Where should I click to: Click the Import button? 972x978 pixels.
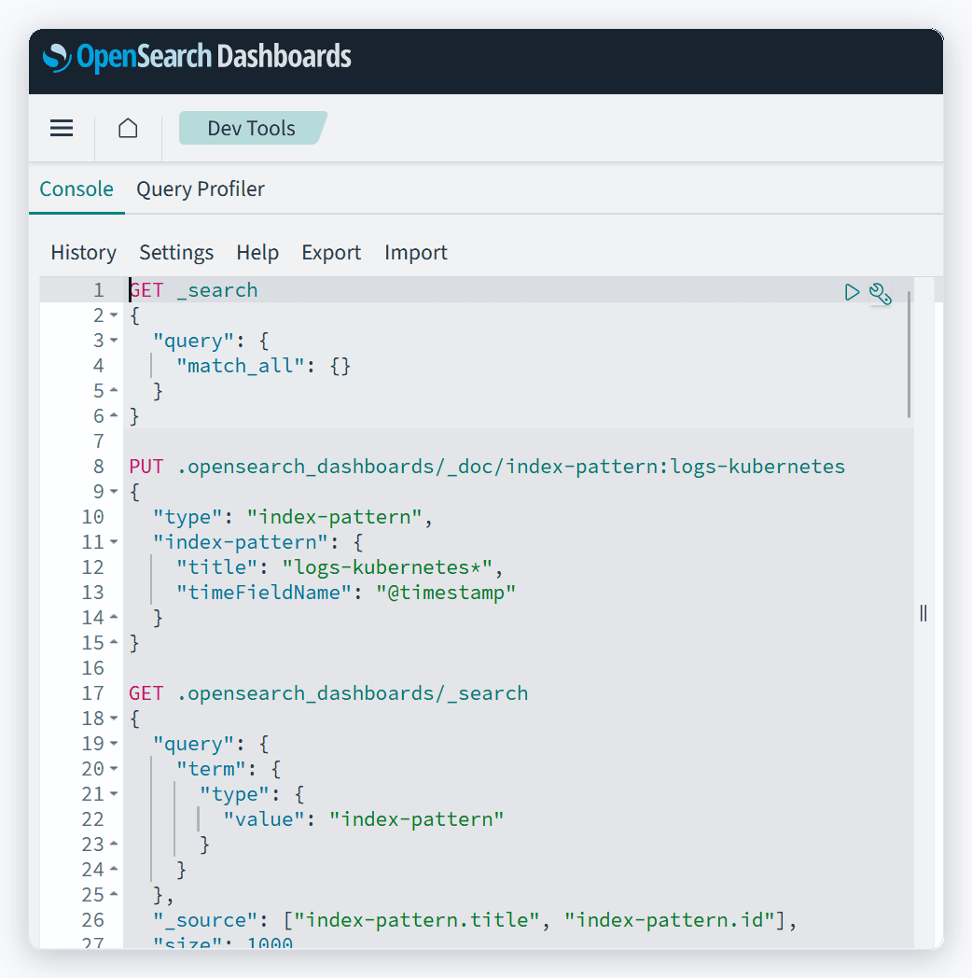pyautogui.click(x=416, y=252)
